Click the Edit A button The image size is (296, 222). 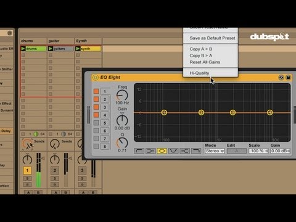pos(237,151)
